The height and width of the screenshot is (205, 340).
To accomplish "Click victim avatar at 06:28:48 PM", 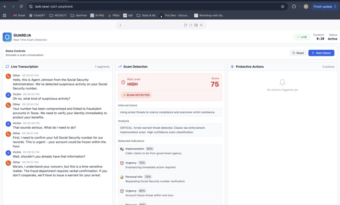I will pyautogui.click(x=8, y=124).
